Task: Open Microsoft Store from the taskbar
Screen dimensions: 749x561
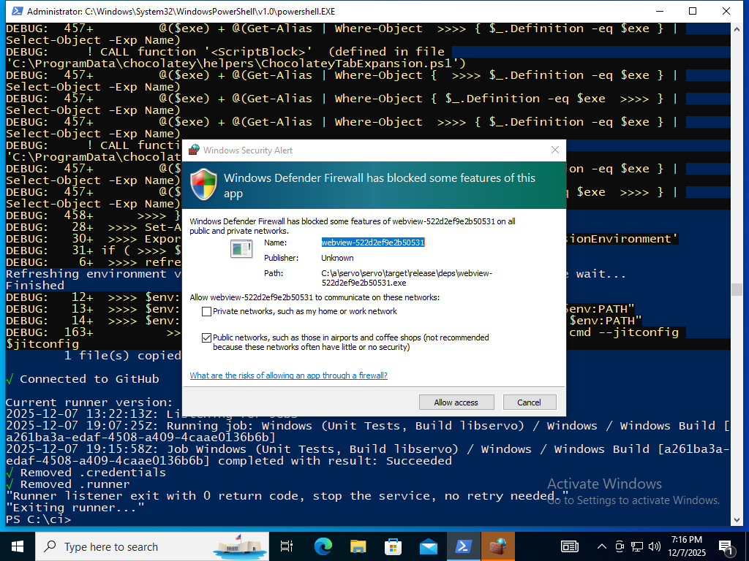Action: (393, 546)
